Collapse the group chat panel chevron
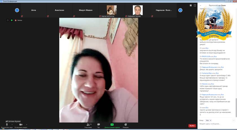237x130 pixels. (200, 5)
